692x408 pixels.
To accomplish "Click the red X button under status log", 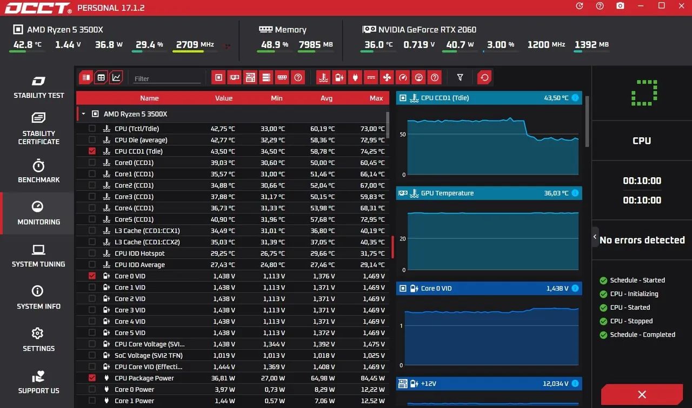I will pyautogui.click(x=642, y=395).
